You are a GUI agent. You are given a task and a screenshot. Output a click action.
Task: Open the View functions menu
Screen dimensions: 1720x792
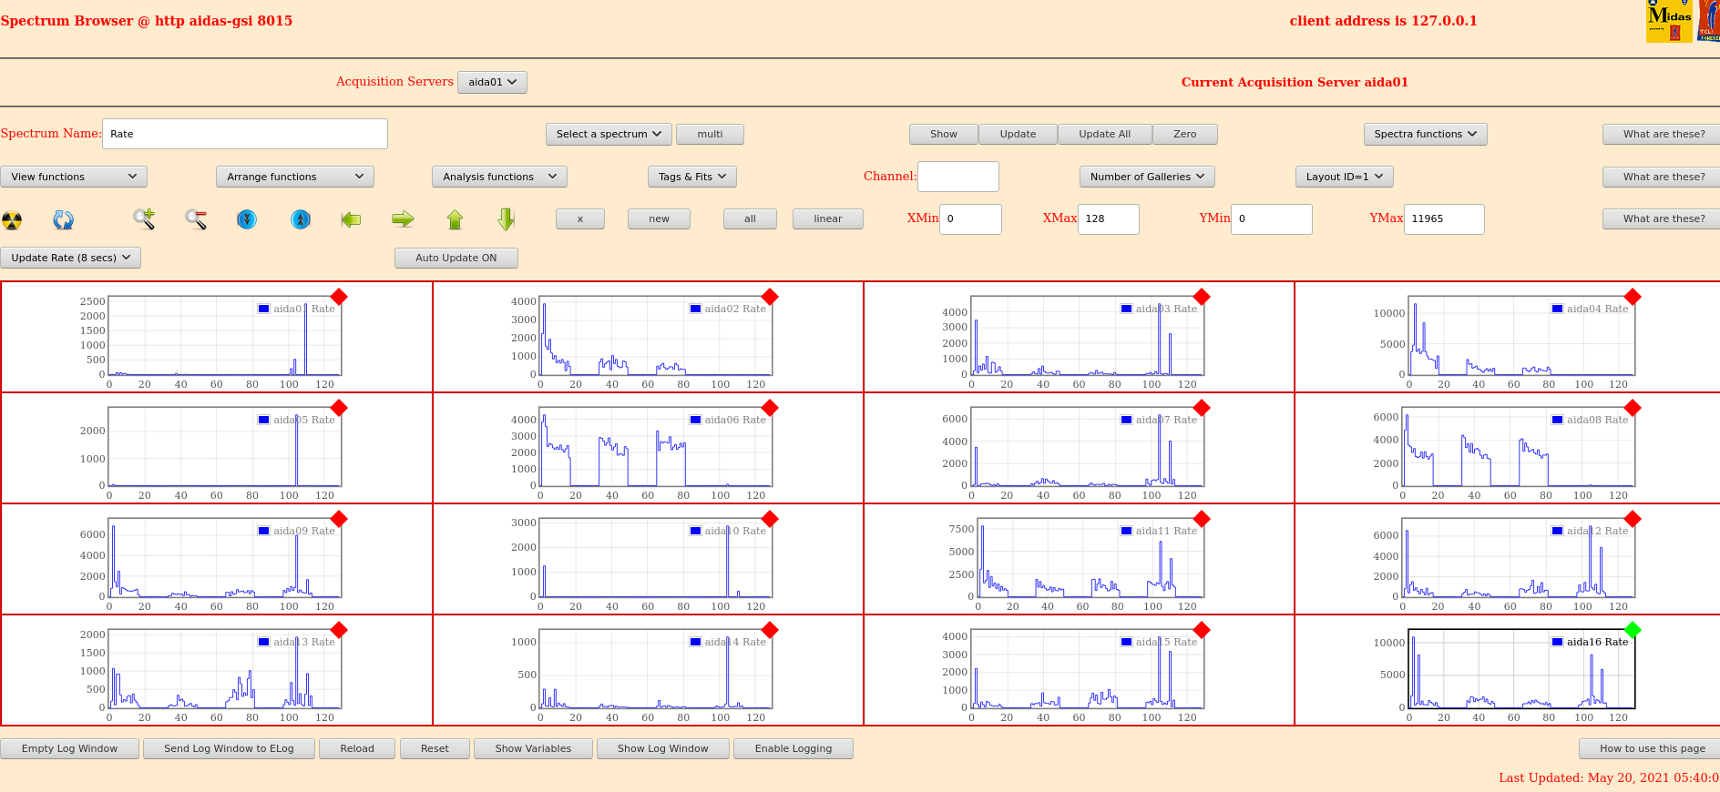(x=74, y=177)
